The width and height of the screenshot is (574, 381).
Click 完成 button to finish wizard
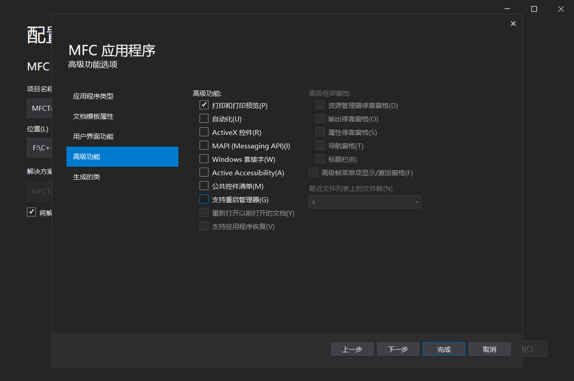pyautogui.click(x=444, y=349)
